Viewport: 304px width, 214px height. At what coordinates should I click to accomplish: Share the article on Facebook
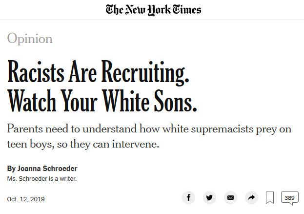(x=188, y=198)
